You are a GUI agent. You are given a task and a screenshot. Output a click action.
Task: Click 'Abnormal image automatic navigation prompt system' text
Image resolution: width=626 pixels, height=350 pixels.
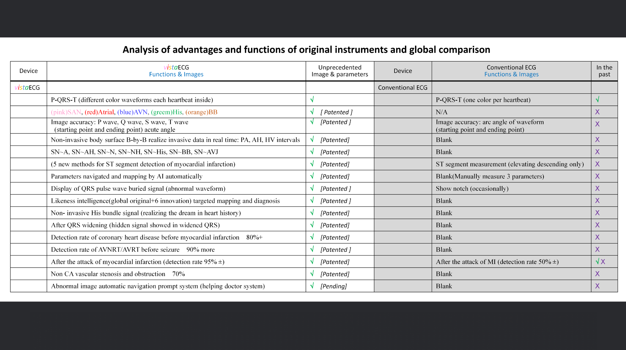pyautogui.click(x=158, y=287)
